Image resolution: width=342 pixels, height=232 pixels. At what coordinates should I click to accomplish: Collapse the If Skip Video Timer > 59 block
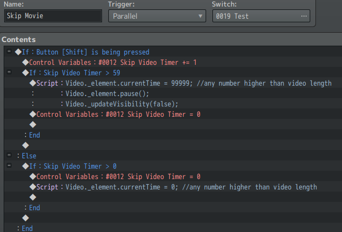pos(10,73)
